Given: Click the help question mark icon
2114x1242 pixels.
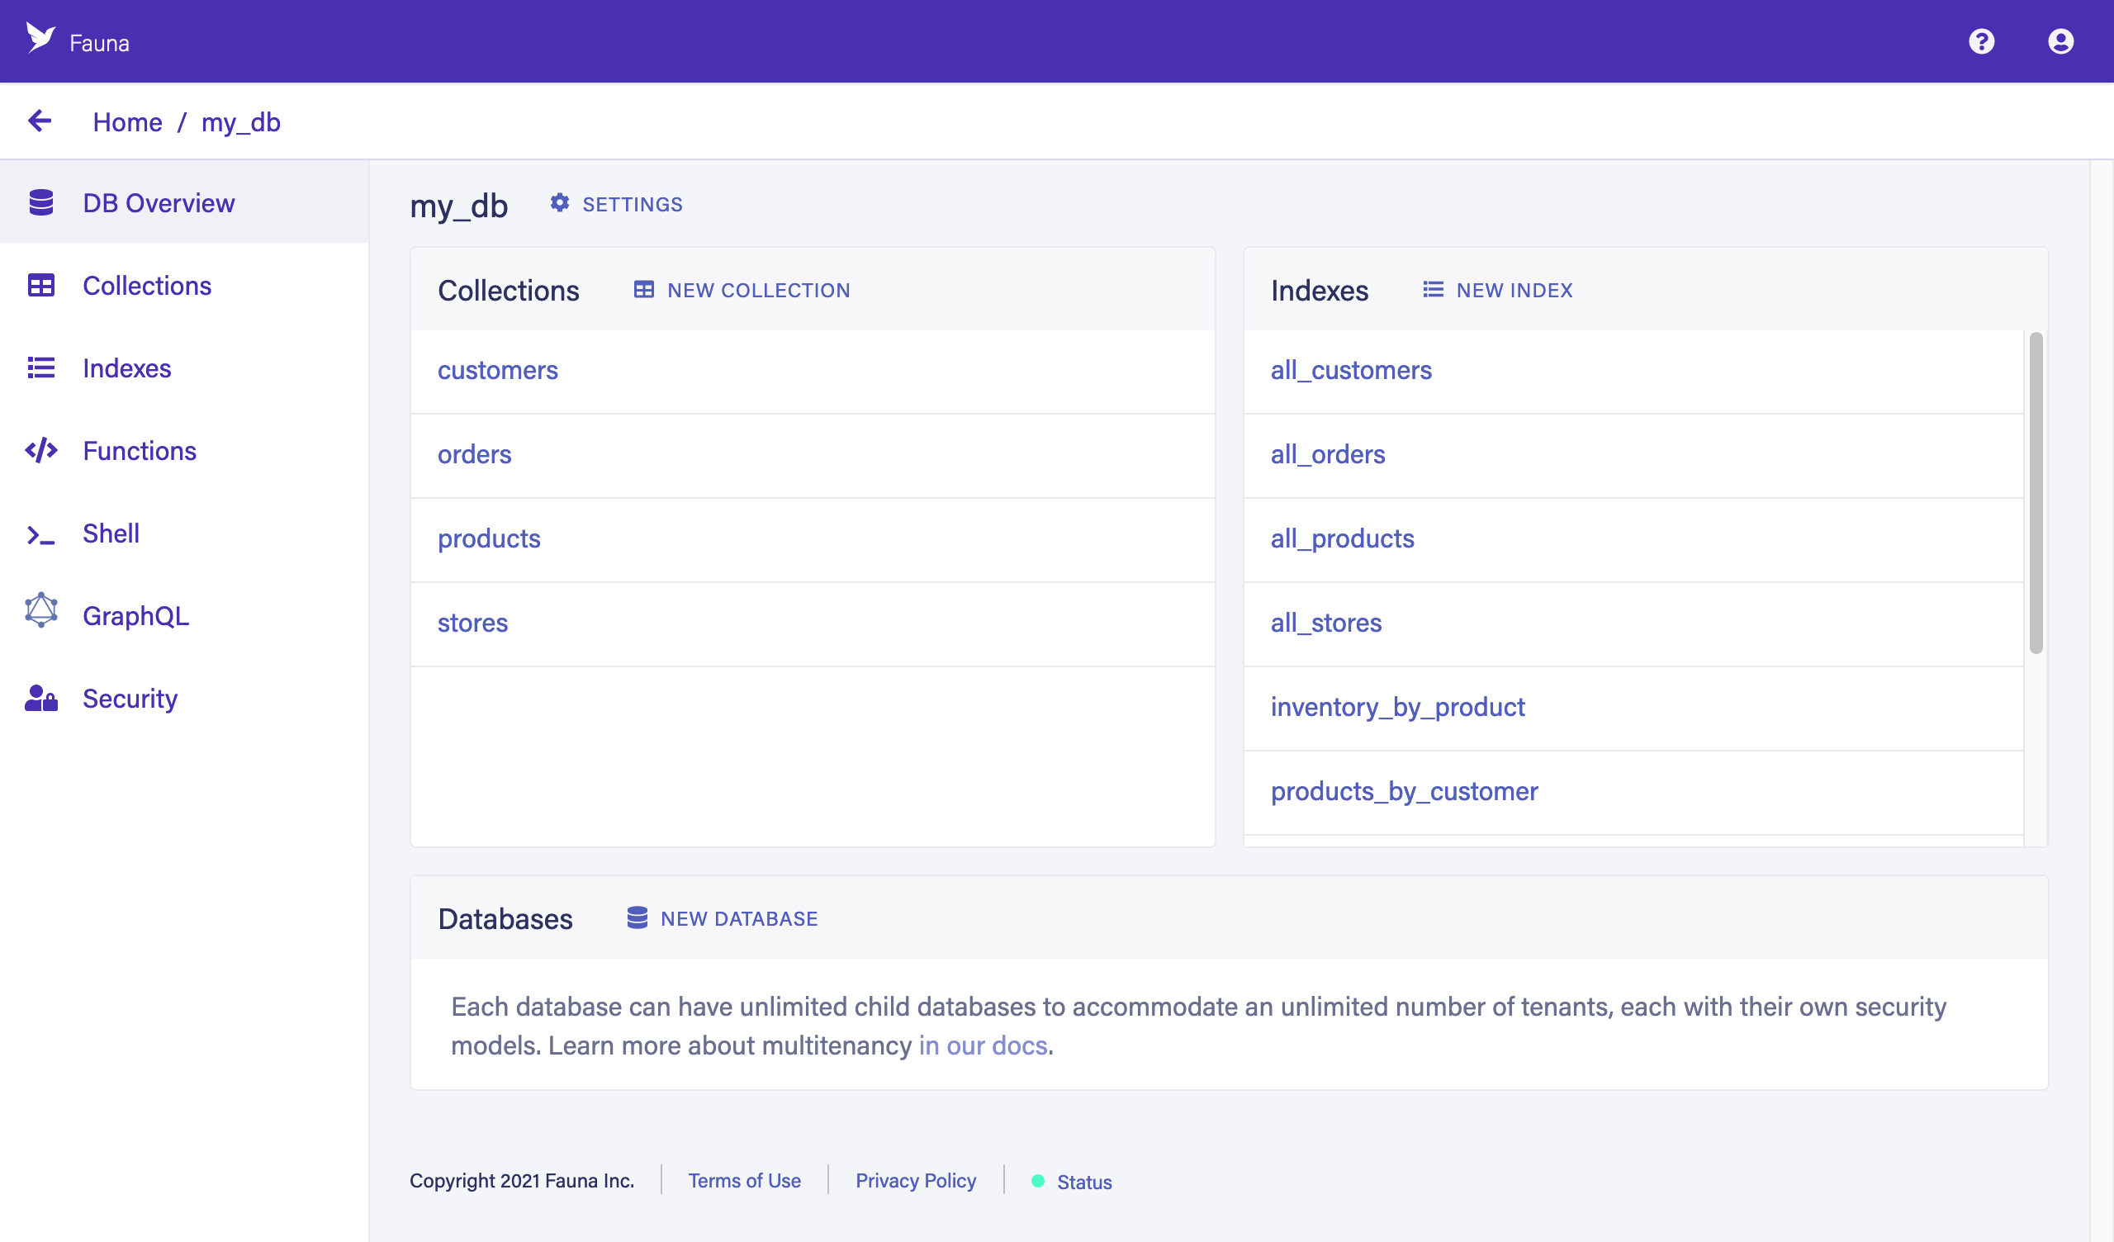Looking at the screenshot, I should (x=1981, y=40).
